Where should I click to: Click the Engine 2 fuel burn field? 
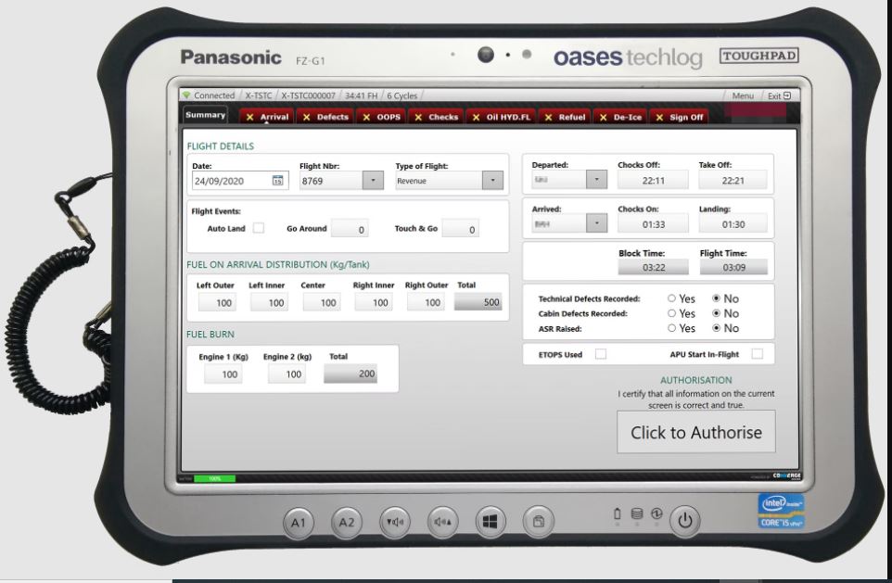click(x=287, y=374)
